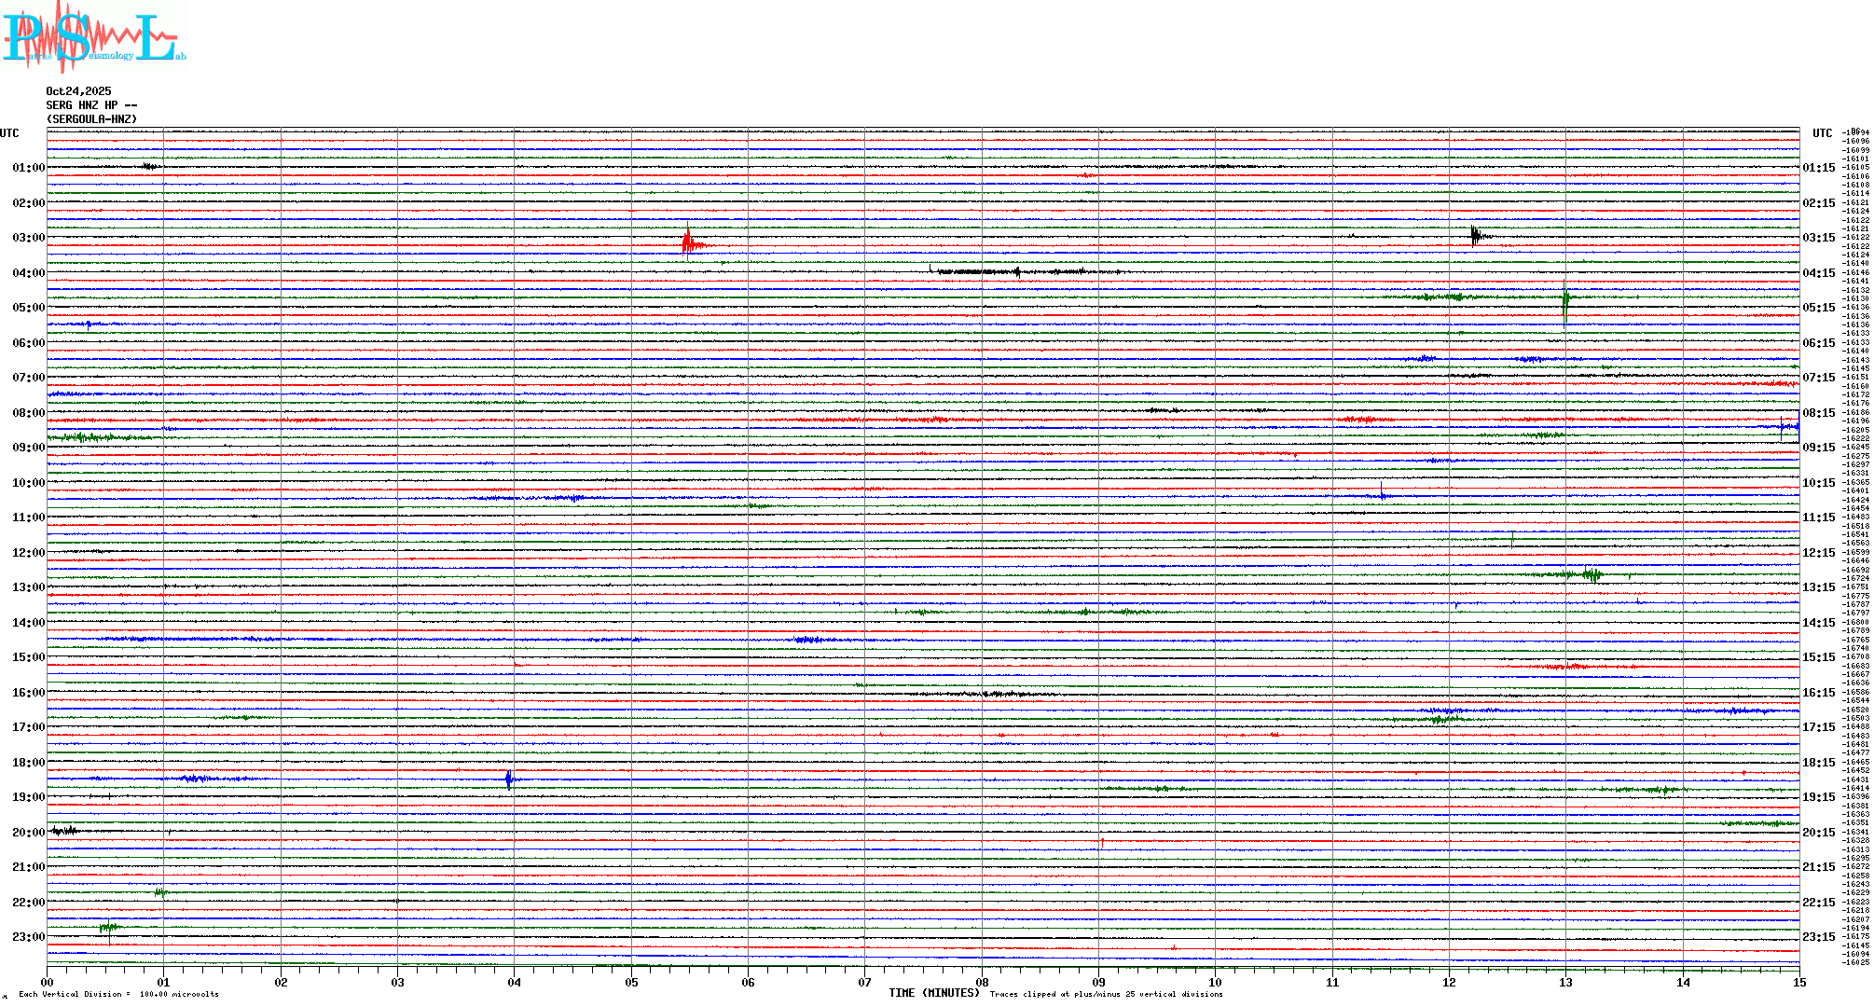Click the 16:15 label on right axis
Image resolution: width=1874 pixels, height=1007 pixels.
[1818, 693]
